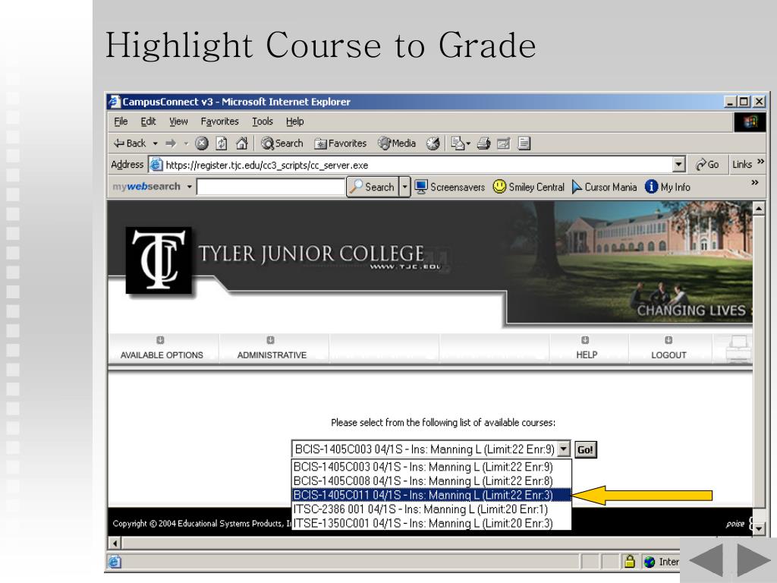The image size is (777, 583).
Task: Click the Discuss toolbar icon
Action: 524,143
